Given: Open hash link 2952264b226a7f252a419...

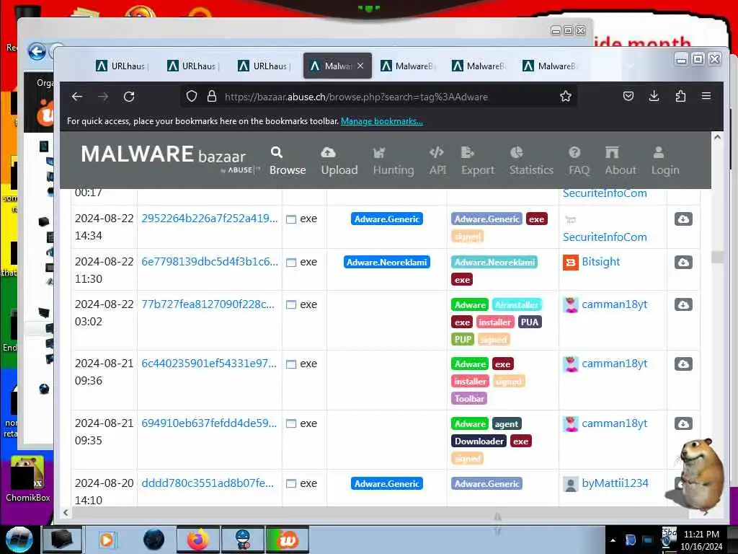Looking at the screenshot, I should point(210,219).
